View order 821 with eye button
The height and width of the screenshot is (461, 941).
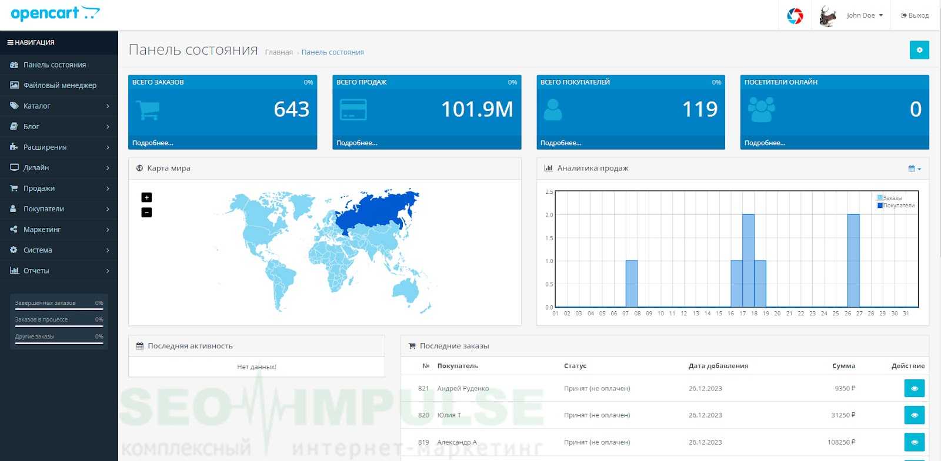pyautogui.click(x=914, y=388)
